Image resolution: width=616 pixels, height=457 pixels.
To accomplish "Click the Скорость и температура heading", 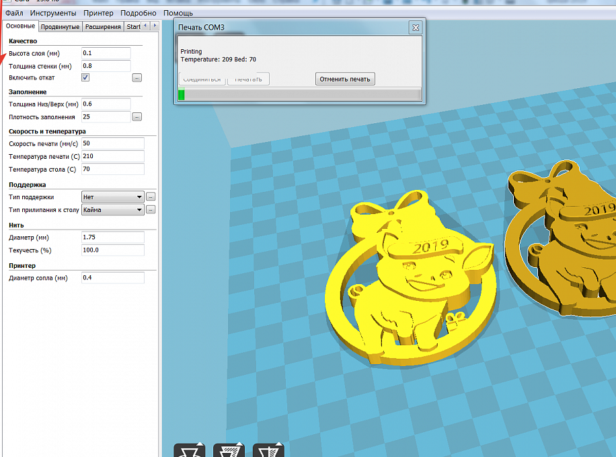I will [47, 131].
